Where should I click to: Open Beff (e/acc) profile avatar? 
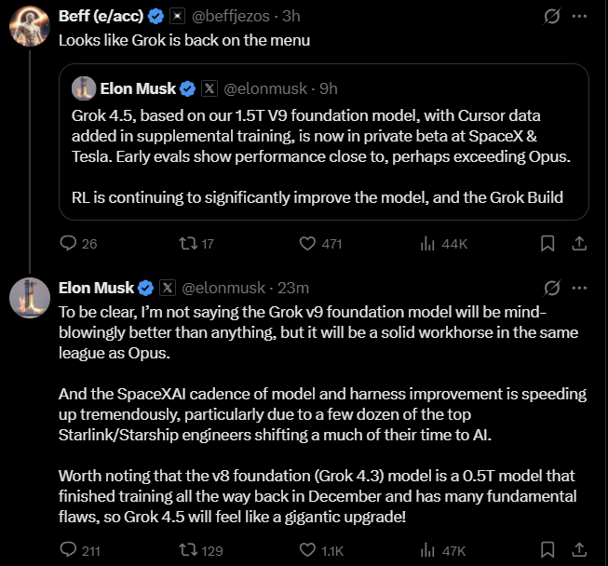click(30, 26)
